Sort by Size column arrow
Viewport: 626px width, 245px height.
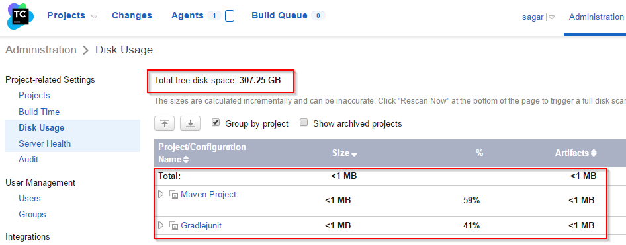point(354,154)
